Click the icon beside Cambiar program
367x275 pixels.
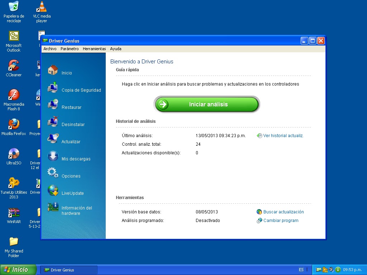tap(259, 221)
